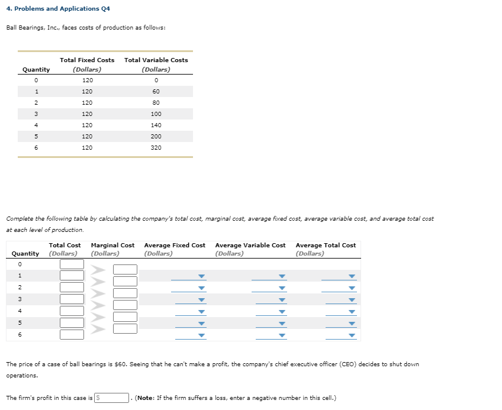The width and height of the screenshot is (502, 410).
Task: Open the Average Variable Cost dropdown for quantity 3
Action: 282,299
